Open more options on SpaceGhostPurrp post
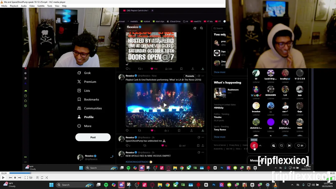This screenshot has height=189, width=336. tap(203, 137)
